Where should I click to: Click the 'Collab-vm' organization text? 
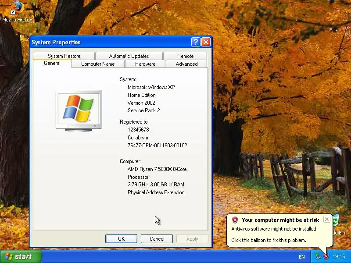[x=138, y=138]
